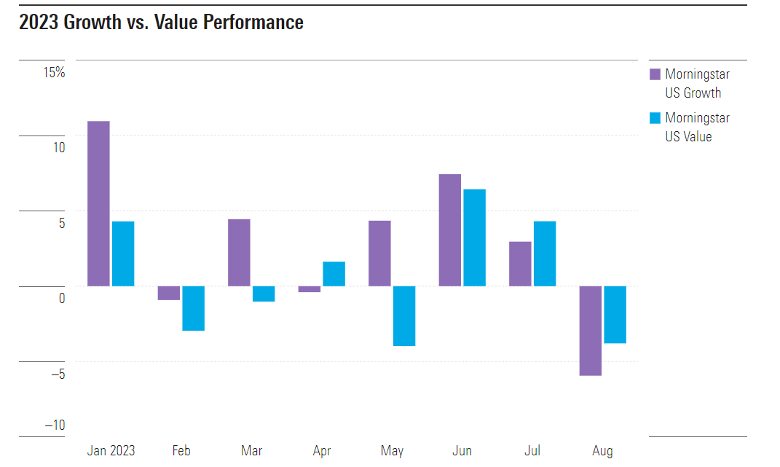780x467 pixels.
Task: Click the 'Aug' x-axis label
Action: 602,451
